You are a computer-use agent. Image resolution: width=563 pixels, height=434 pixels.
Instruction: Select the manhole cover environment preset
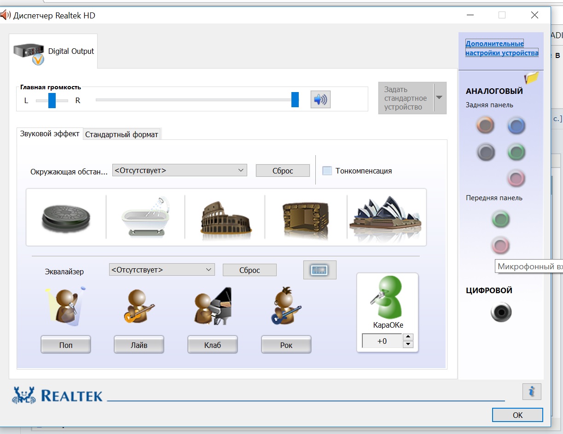(x=66, y=218)
